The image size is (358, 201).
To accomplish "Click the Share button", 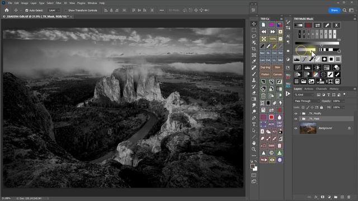I will point(335,10).
